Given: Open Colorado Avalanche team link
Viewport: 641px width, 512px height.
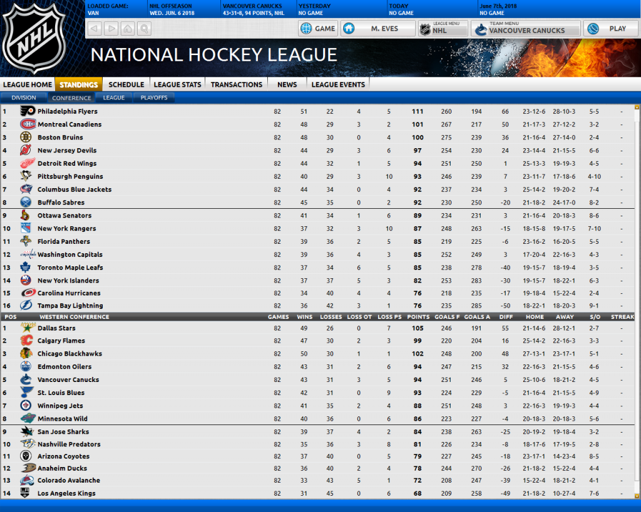Looking at the screenshot, I should click(x=69, y=481).
